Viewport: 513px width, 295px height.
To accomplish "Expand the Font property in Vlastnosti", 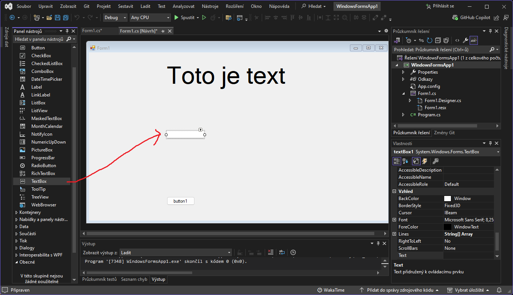I will [x=394, y=220].
